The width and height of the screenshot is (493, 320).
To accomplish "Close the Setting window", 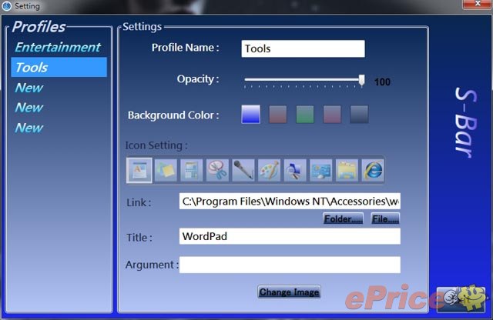I will click(x=477, y=4).
